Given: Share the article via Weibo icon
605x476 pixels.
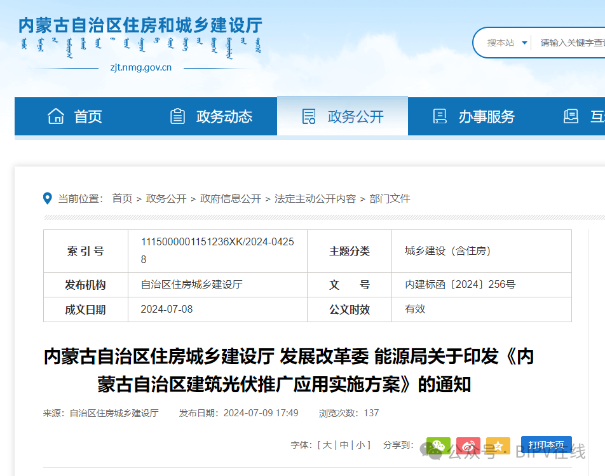Looking at the screenshot, I should coord(468,445).
